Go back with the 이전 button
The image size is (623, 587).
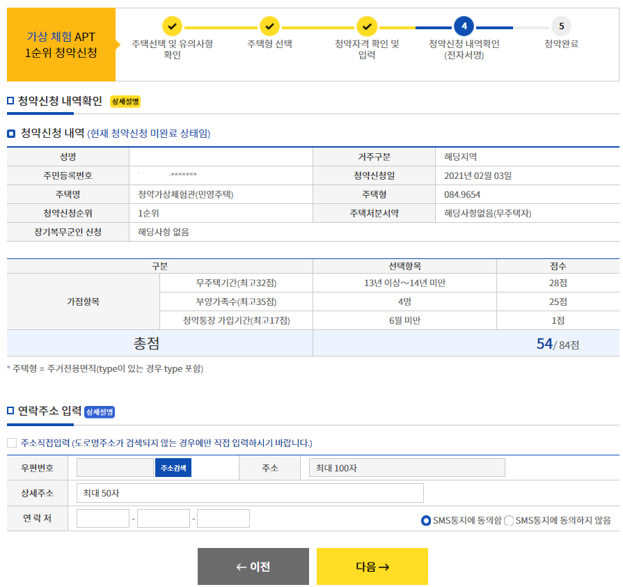(x=253, y=566)
